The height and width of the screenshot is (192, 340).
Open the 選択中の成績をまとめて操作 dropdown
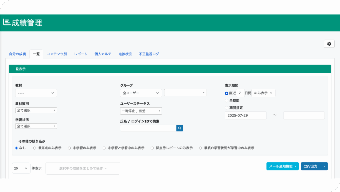tap(82, 168)
